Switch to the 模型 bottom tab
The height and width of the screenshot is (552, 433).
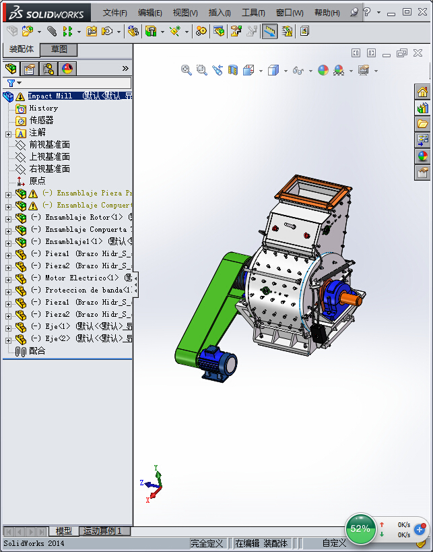pos(64,530)
